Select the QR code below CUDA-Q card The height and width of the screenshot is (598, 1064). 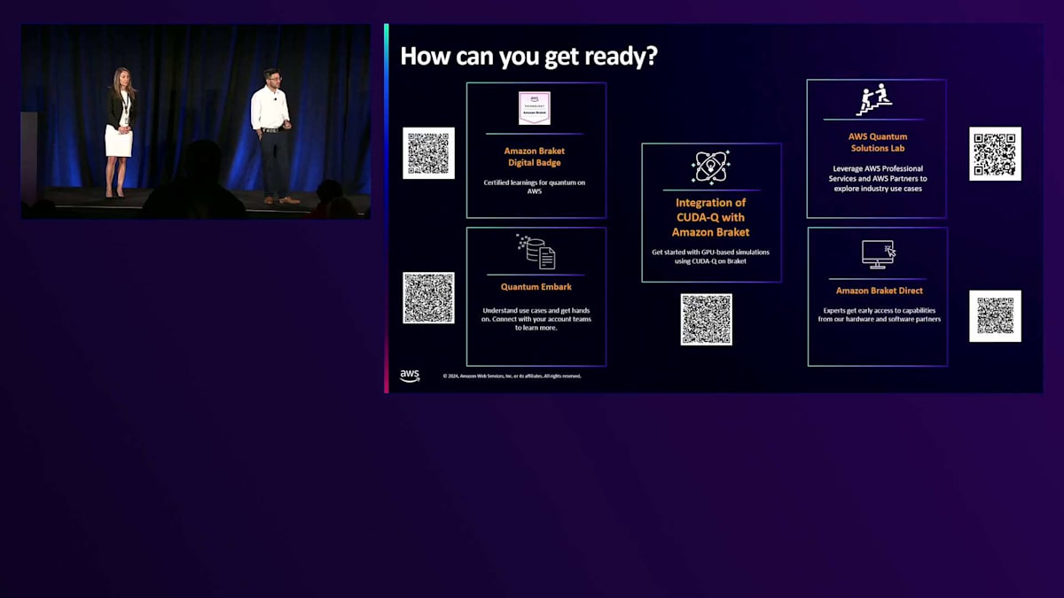tap(707, 320)
